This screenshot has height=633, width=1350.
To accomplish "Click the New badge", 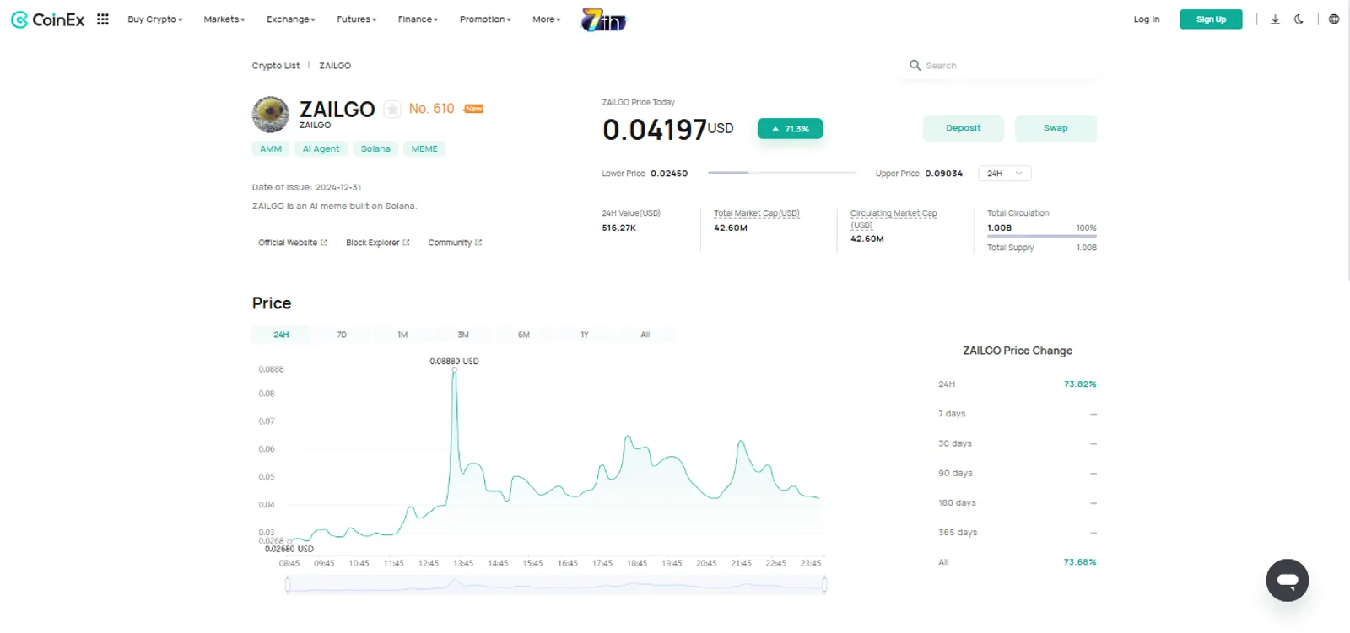I will (474, 109).
